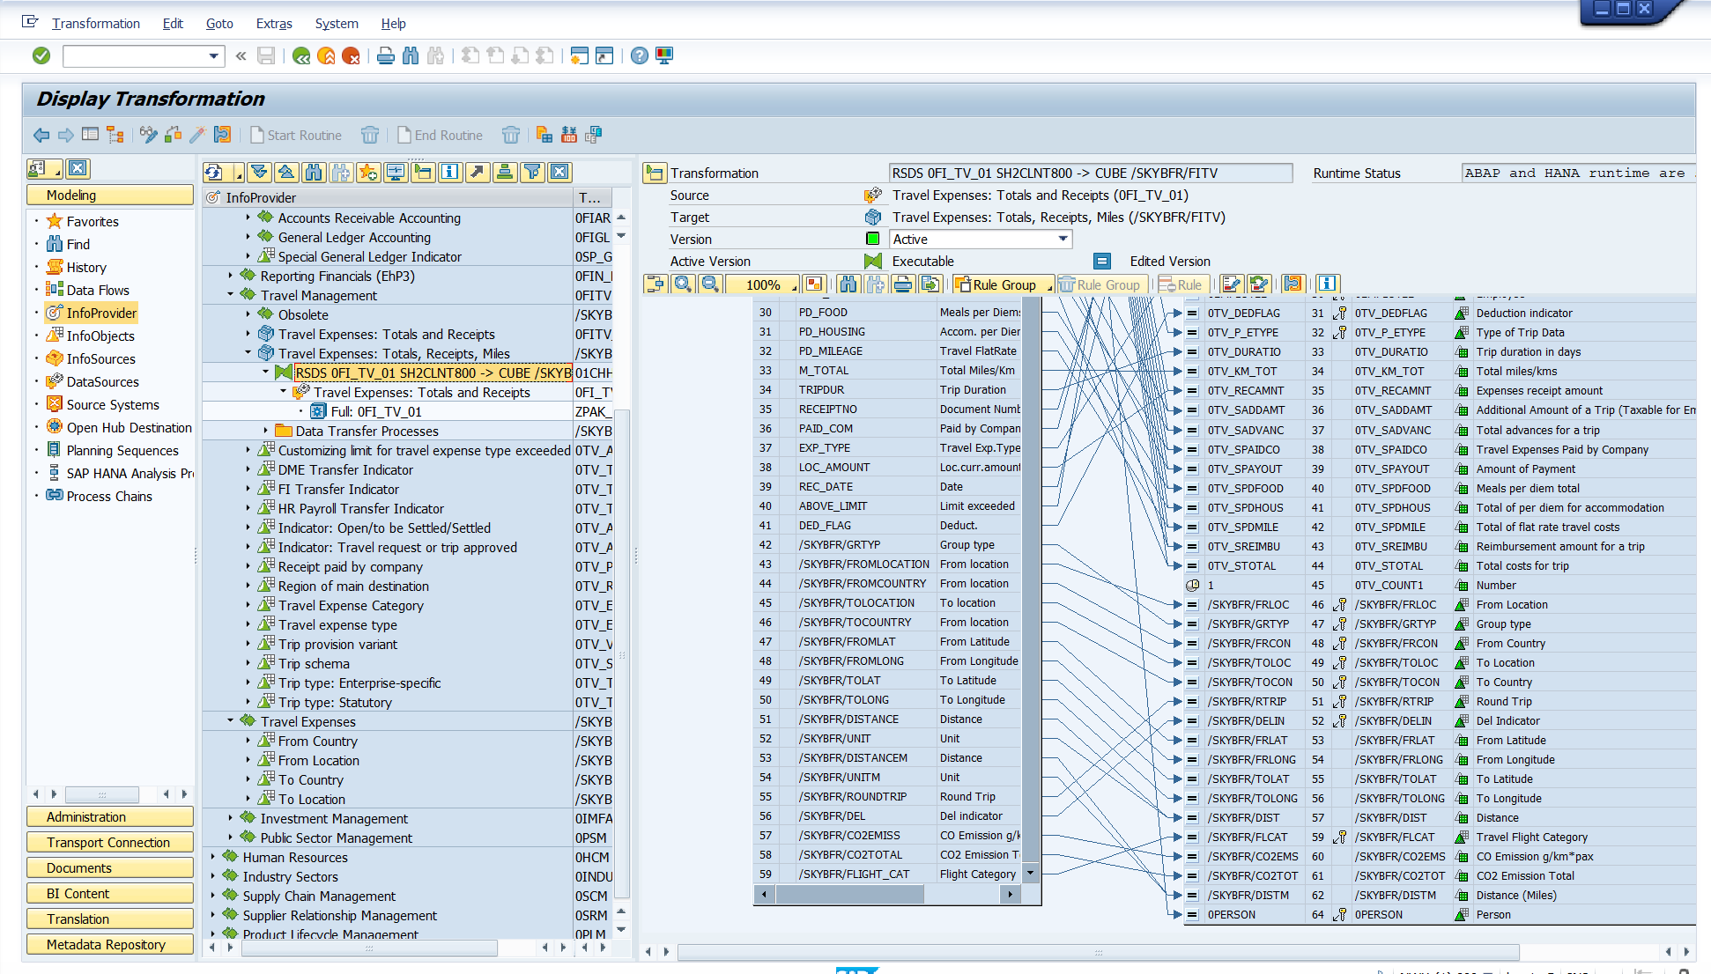Open the Goto menu
The image size is (1711, 974).
coord(219,24)
